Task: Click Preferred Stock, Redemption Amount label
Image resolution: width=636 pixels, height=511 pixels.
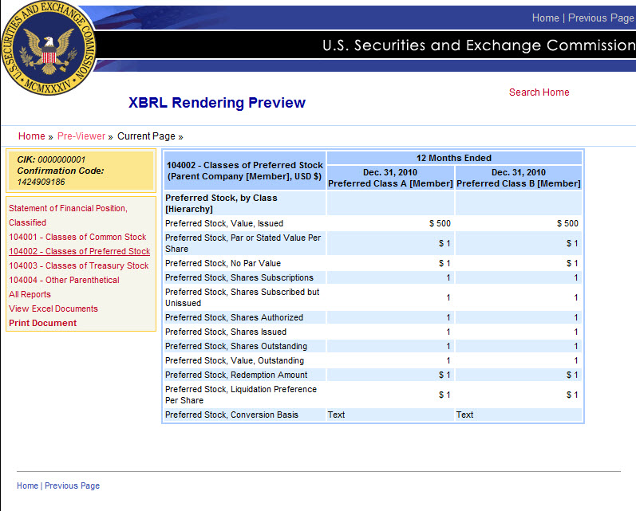Action: (x=236, y=375)
